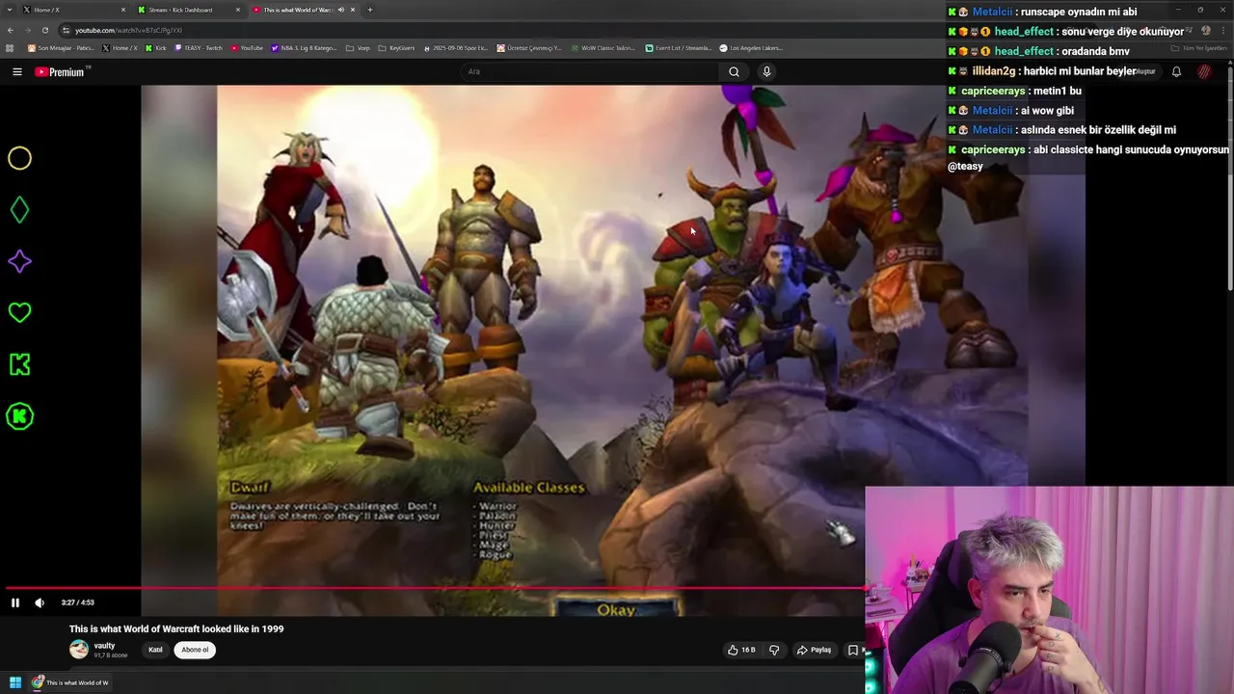Open the Los Angeles Lakers bookmark
This screenshot has width=1234, height=694.
[751, 48]
